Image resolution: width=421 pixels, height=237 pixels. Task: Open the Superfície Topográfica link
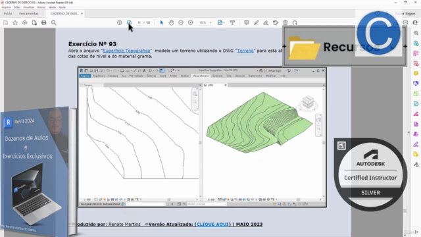126,51
